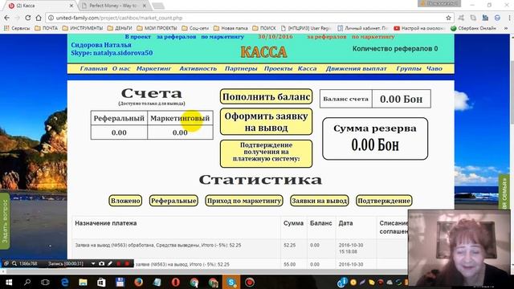Open the YouTube Настрой на омоложение bookmark

tap(419, 28)
